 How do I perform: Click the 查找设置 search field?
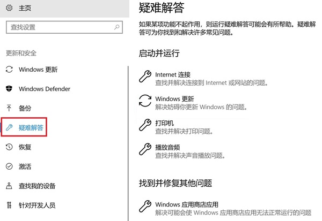(64, 27)
